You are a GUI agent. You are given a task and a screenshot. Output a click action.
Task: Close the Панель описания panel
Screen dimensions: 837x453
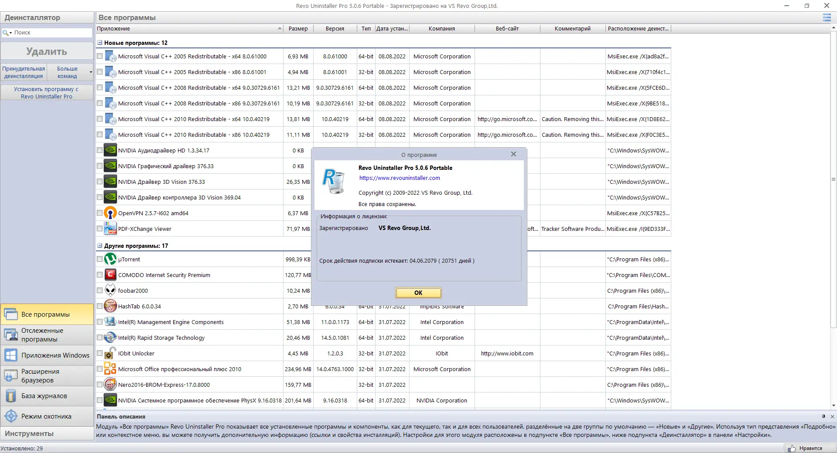coord(832,416)
